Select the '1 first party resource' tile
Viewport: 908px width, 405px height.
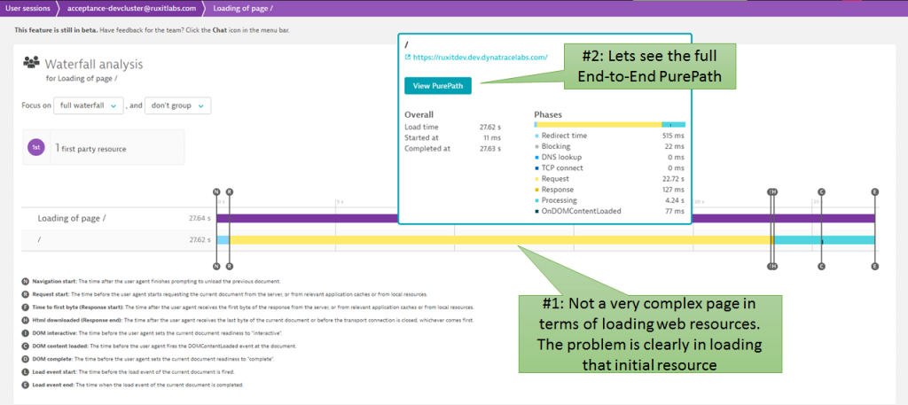(x=103, y=147)
